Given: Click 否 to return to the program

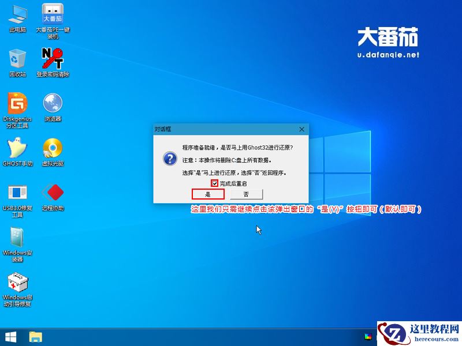Looking at the screenshot, I should 246,194.
